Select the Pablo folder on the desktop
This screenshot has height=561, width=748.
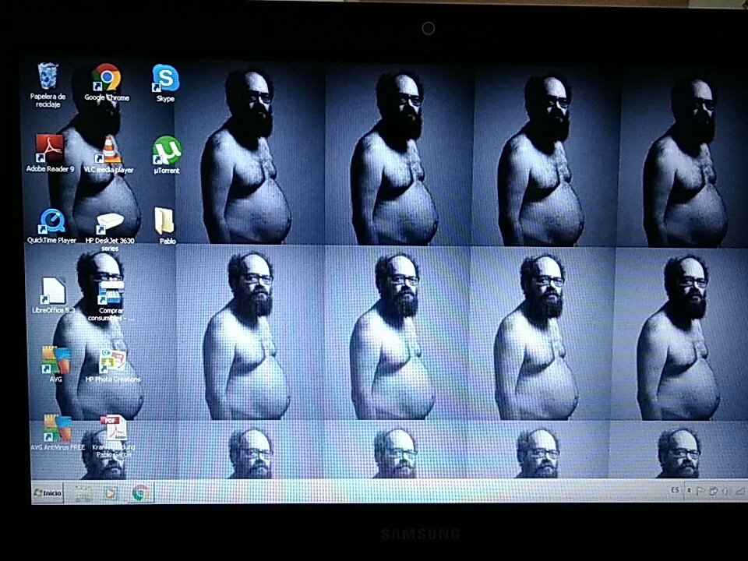(165, 226)
